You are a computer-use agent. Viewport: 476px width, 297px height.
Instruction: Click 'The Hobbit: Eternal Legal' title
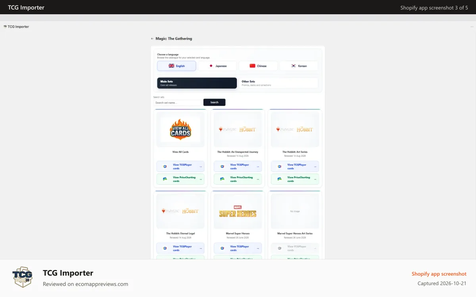(180, 234)
